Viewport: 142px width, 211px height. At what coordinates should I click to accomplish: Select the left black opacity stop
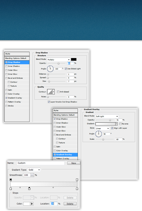[x=11, y=180]
